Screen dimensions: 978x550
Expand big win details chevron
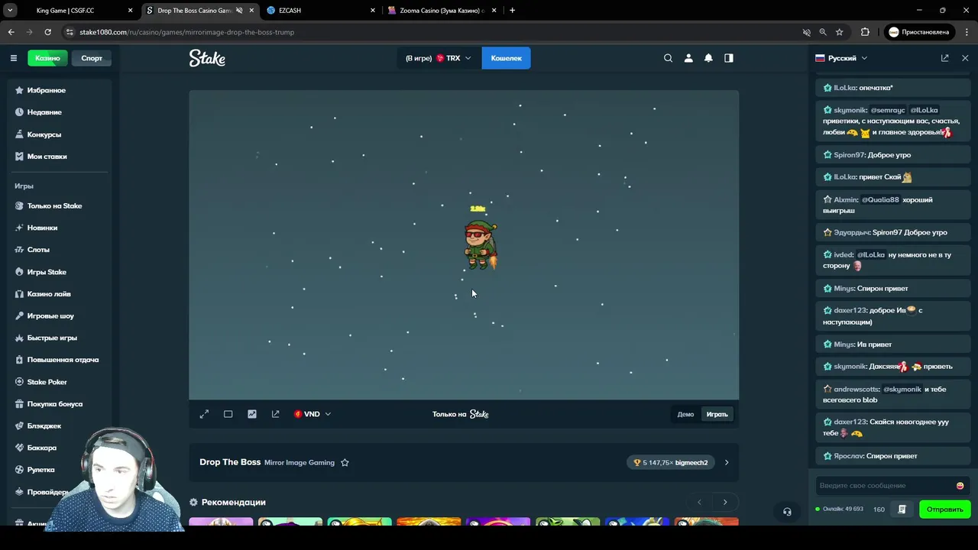coord(727,462)
